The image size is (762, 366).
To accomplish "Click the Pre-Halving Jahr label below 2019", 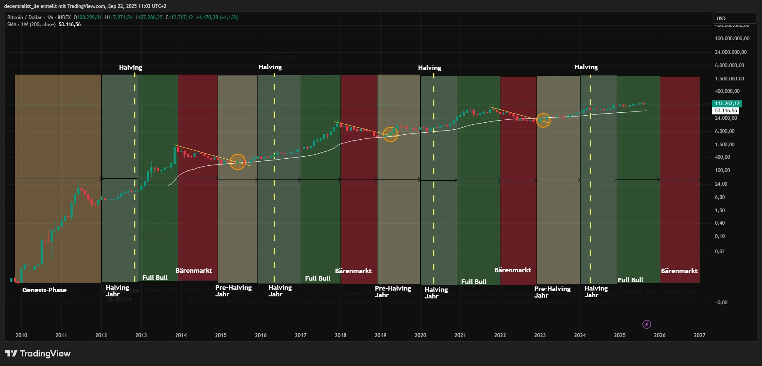I will pyautogui.click(x=393, y=292).
